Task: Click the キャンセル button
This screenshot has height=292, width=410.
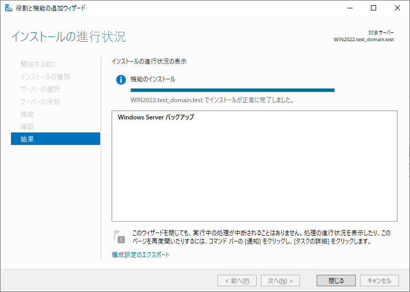Action: click(379, 281)
